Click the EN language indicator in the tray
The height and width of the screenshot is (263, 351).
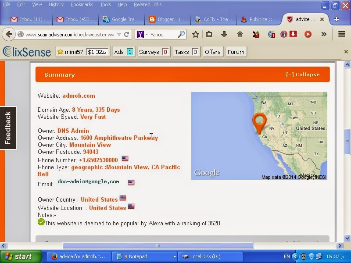[287, 256]
